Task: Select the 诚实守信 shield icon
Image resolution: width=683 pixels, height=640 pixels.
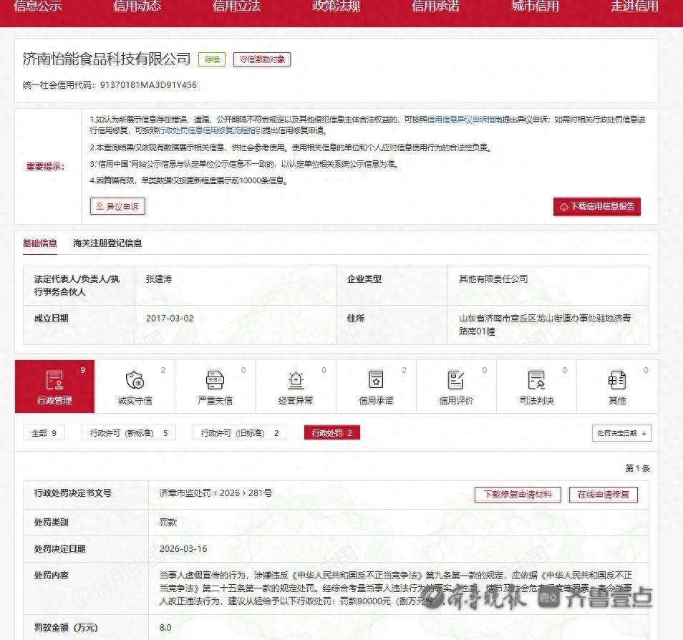Action: pyautogui.click(x=135, y=380)
